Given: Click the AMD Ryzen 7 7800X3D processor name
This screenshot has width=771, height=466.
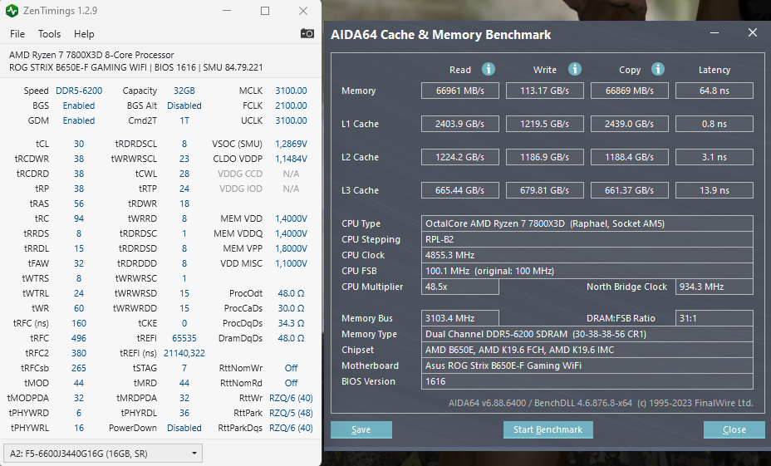Looking at the screenshot, I should point(91,55).
